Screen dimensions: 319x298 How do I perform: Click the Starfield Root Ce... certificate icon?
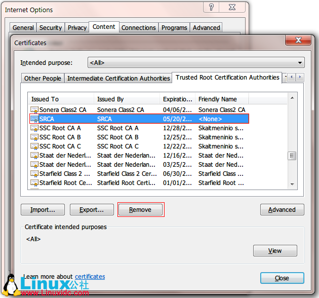34,183
